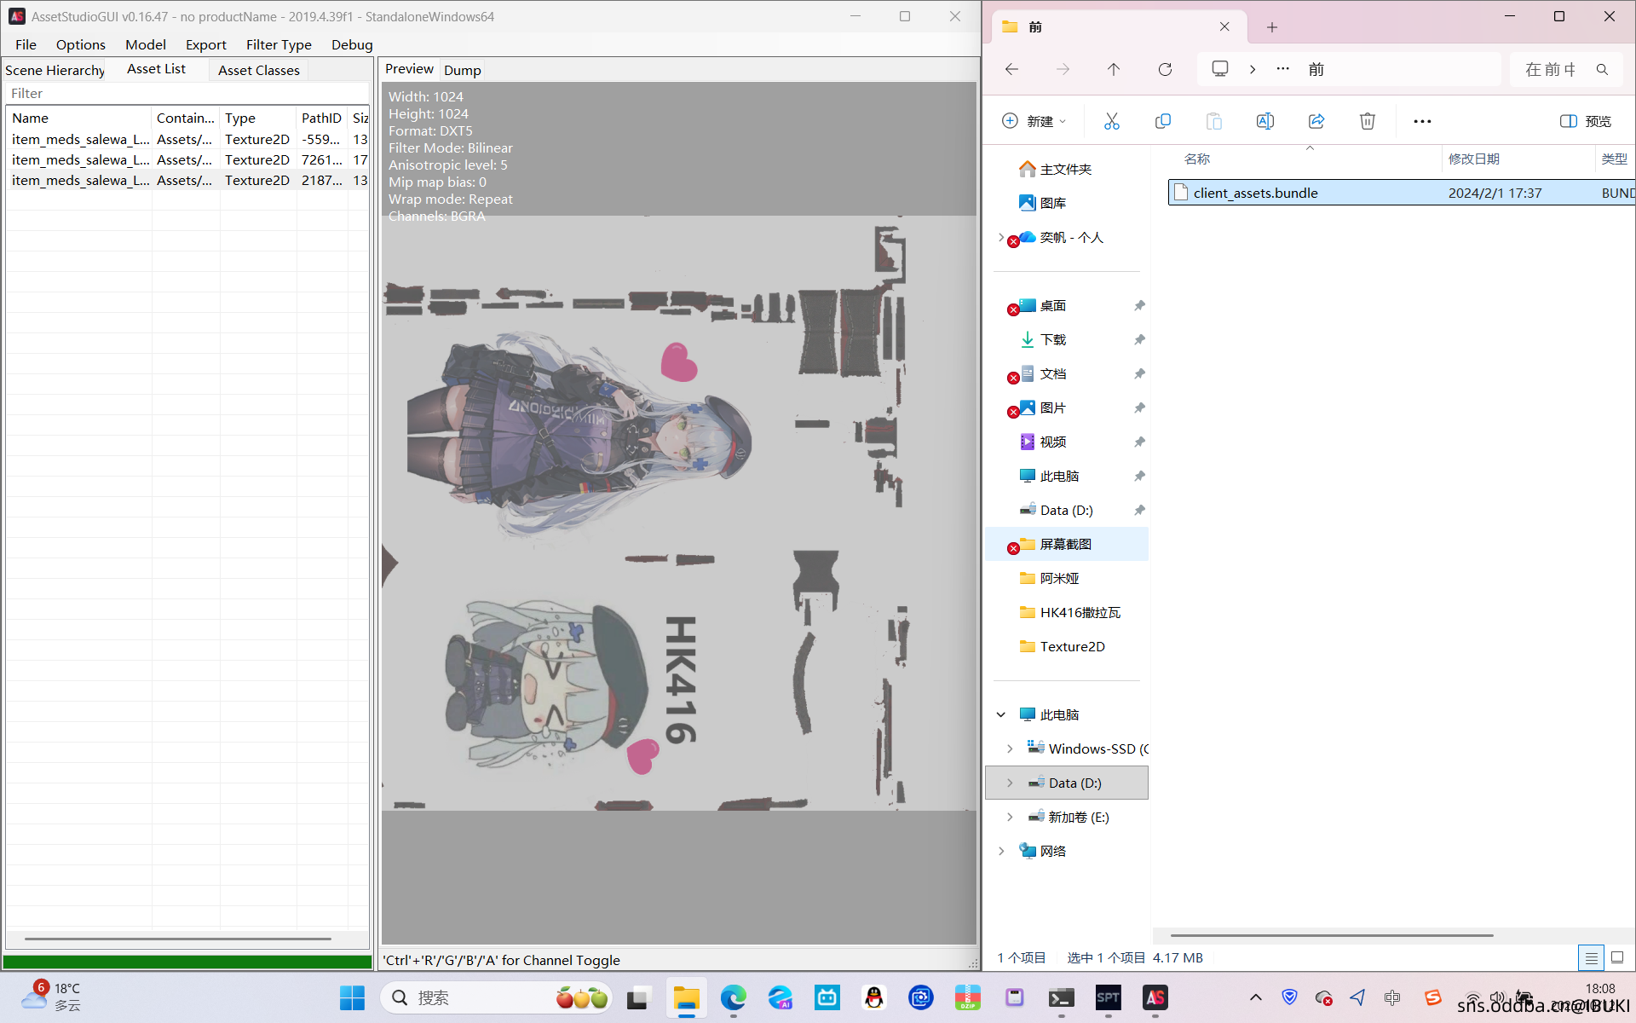Viewport: 1636px width, 1023px height.
Task: Click the asset list horizontal scrollbar
Action: coord(177,939)
